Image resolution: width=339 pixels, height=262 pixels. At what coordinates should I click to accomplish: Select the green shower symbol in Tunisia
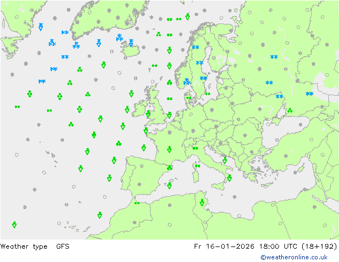click(202, 203)
